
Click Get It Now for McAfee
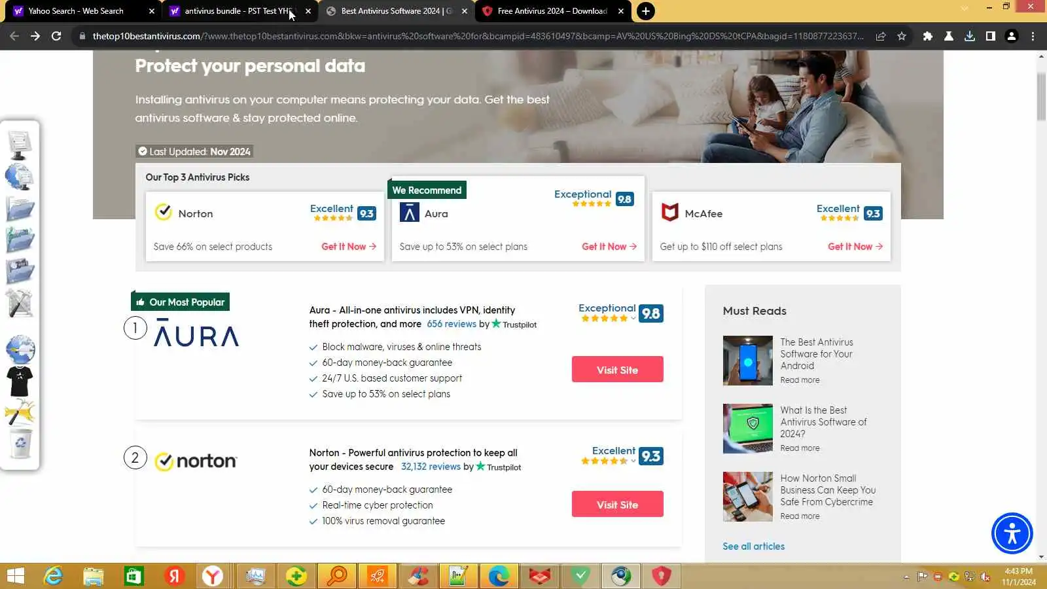(x=855, y=247)
